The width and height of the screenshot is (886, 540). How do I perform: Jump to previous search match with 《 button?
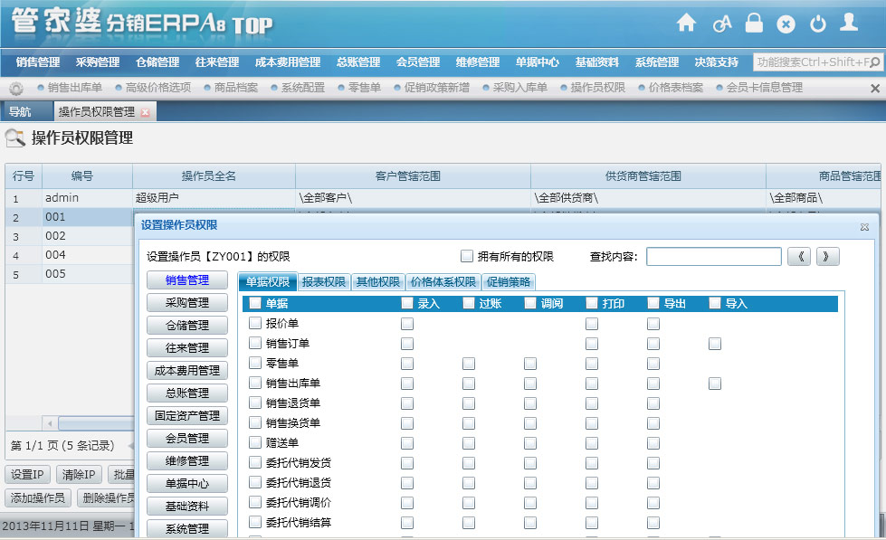(798, 256)
